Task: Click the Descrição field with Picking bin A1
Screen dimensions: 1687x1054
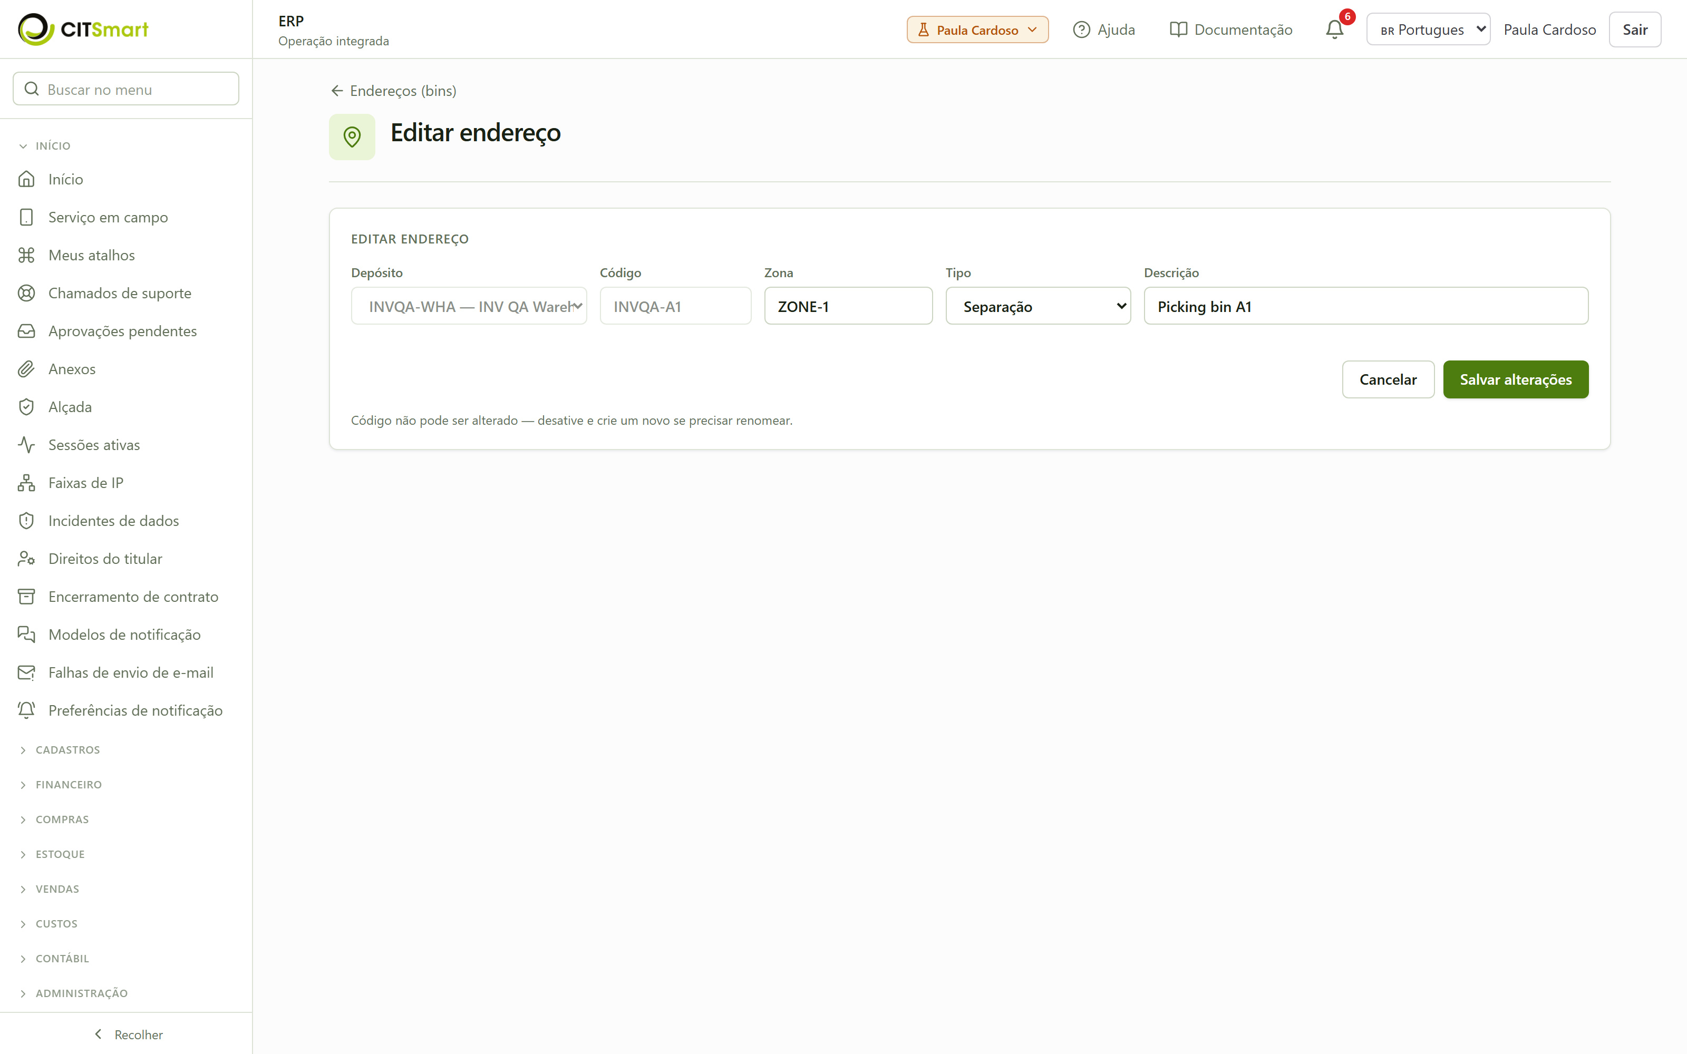Action: click(1365, 306)
